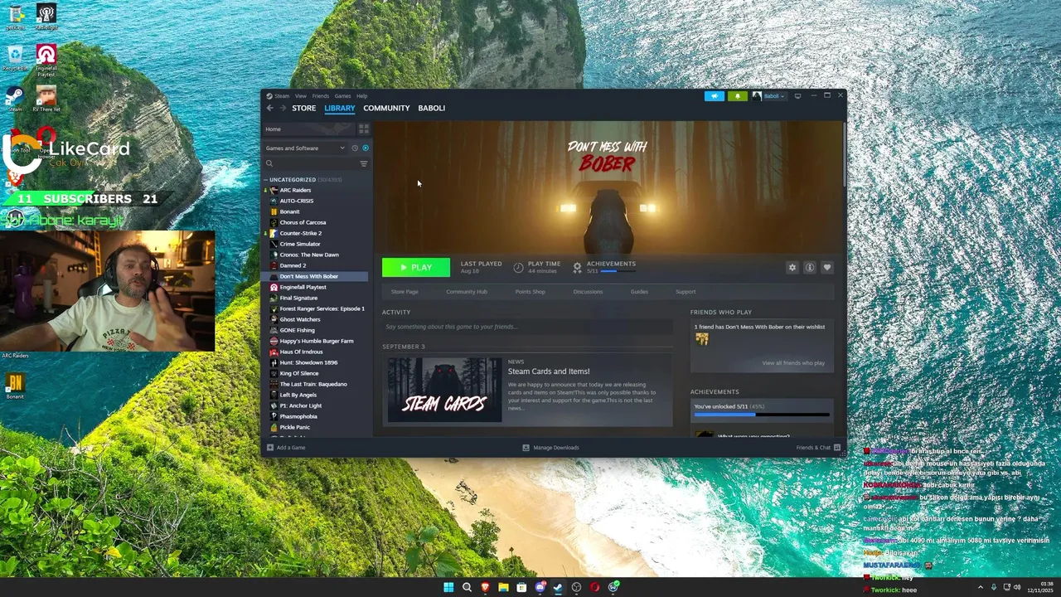The image size is (1061, 597).
Task: Open Brave browser from taskbar
Action: click(485, 587)
